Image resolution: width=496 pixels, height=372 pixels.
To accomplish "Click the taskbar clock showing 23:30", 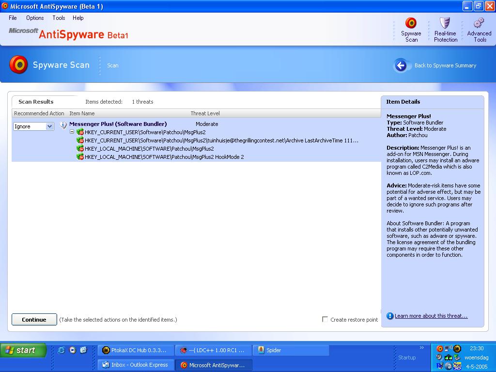I will click(x=477, y=348).
